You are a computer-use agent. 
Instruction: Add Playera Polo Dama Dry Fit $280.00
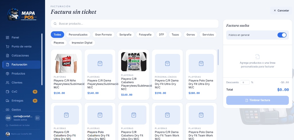(201, 75)
